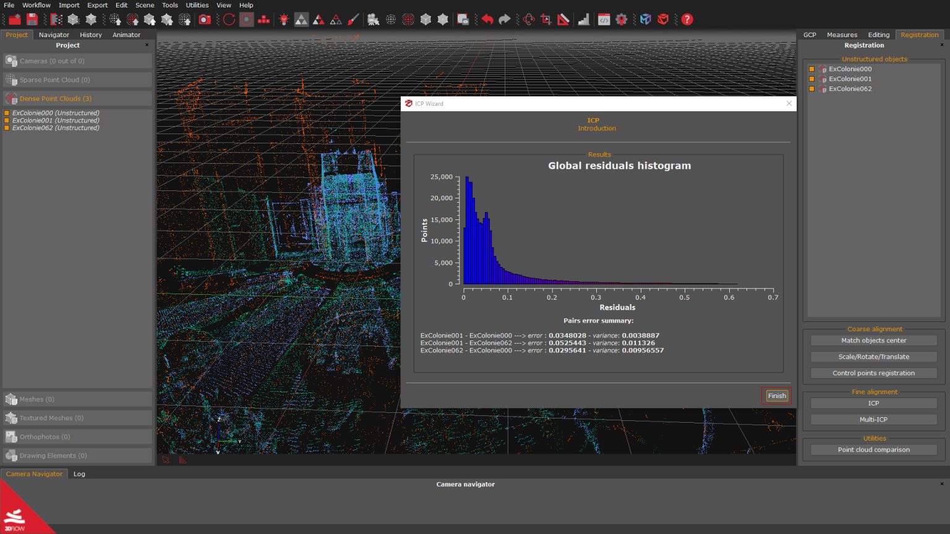Launch the script editor icon
This screenshot has height=534, width=950.
604,19
